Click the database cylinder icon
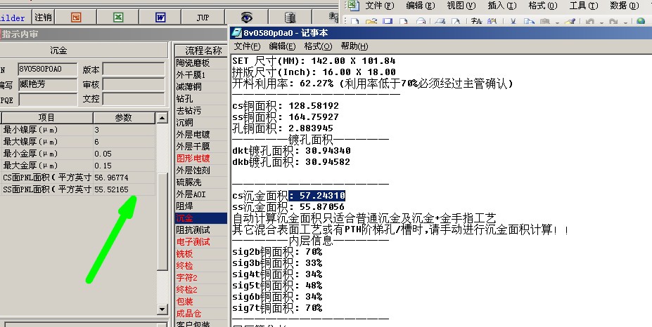 [290, 18]
